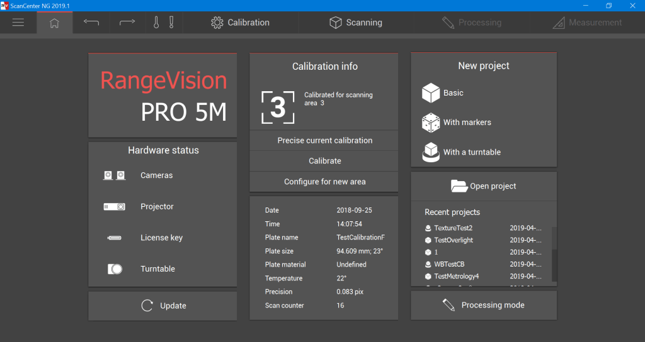Click the With markers dotted cube icon

431,123
